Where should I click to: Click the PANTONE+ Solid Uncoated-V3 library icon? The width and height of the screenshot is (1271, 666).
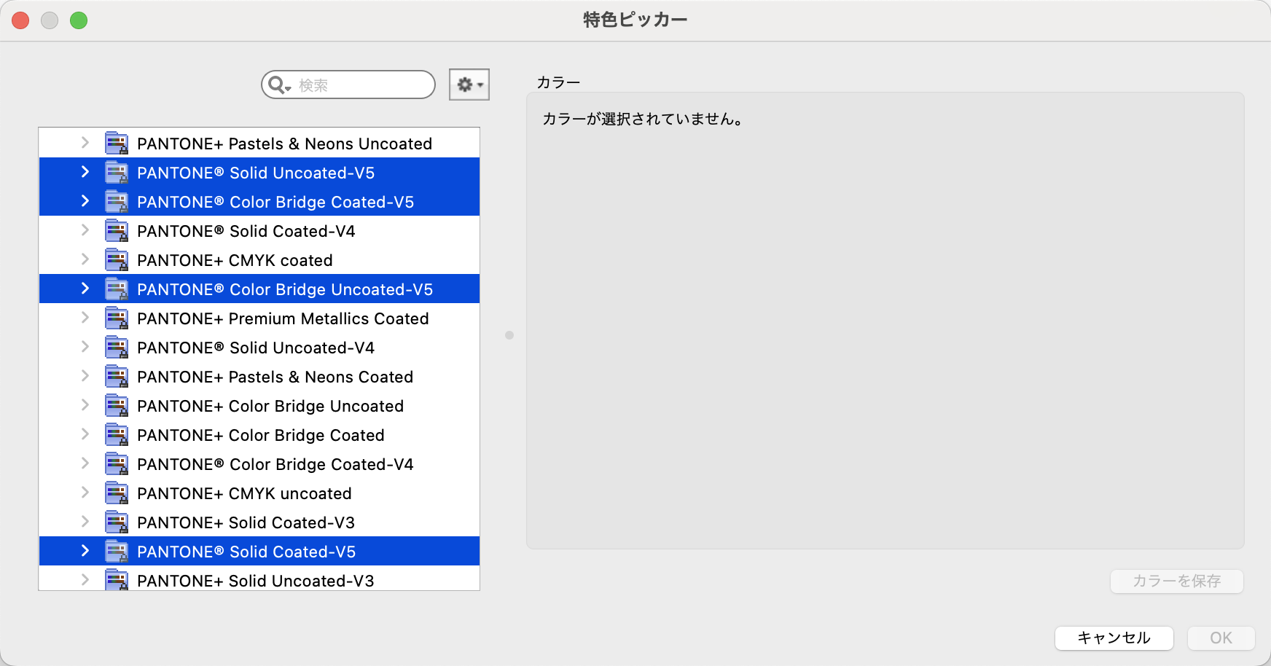117,580
